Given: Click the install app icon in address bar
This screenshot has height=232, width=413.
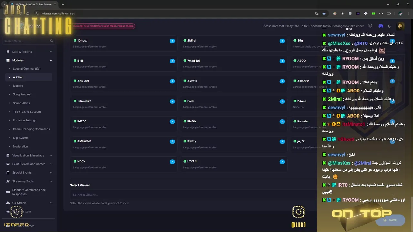Looking at the screenshot, I should [317, 14].
